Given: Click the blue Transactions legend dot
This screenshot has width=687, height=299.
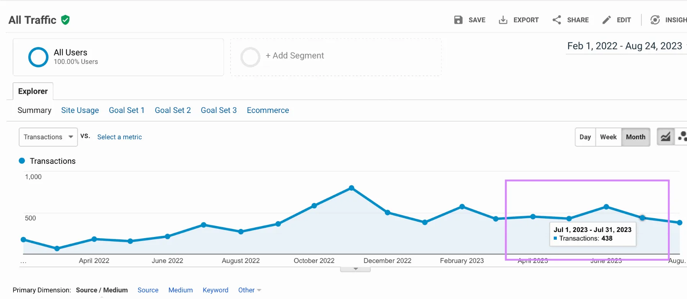Looking at the screenshot, I should click(22, 161).
